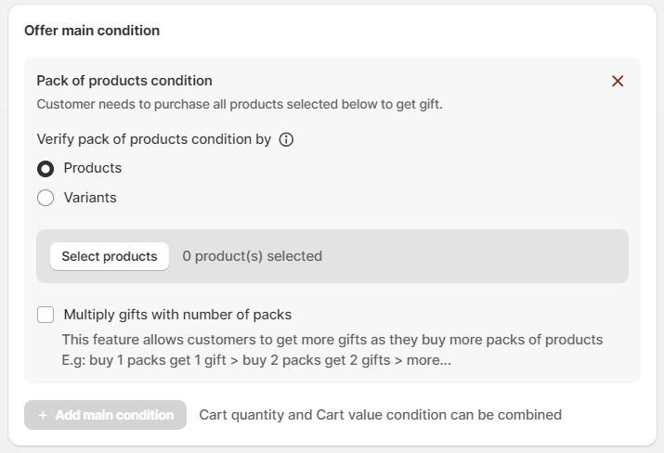Enable Multiply gifts with number of packs checkbox
The width and height of the screenshot is (664, 453).
point(46,315)
